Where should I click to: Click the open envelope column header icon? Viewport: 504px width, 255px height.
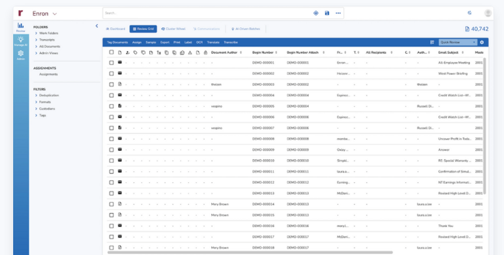(x=182, y=53)
